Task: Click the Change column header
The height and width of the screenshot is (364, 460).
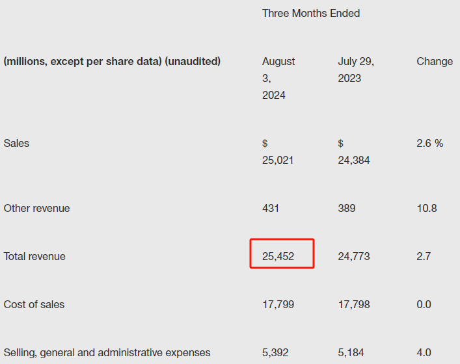Action: 435,62
